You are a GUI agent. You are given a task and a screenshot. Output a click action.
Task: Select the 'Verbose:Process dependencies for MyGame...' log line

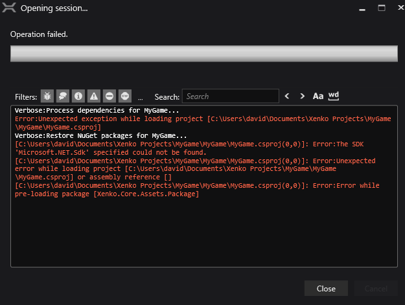(x=97, y=111)
